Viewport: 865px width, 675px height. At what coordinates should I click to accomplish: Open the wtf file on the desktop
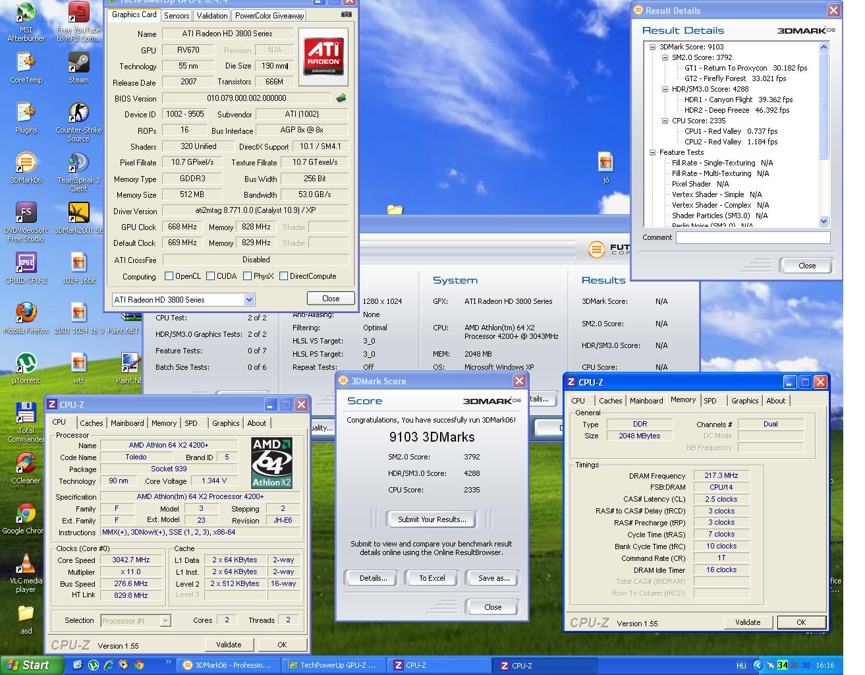[x=78, y=368]
